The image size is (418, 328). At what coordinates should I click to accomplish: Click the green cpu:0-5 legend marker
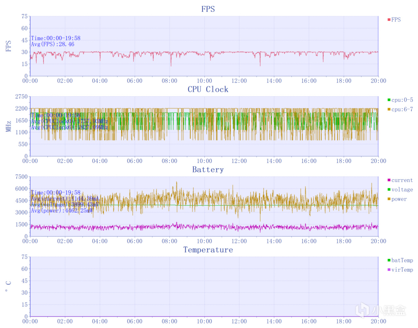coord(389,100)
